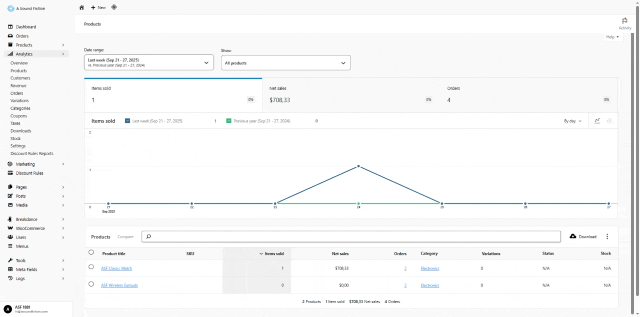This screenshot has width=640, height=317.
Task: Click the Orders megaphone icon in sidebar
Action: pyautogui.click(x=10, y=35)
